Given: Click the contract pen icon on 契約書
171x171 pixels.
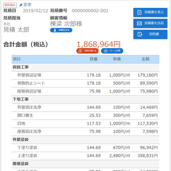Looking at the screenshot, I should [x=139, y=34].
